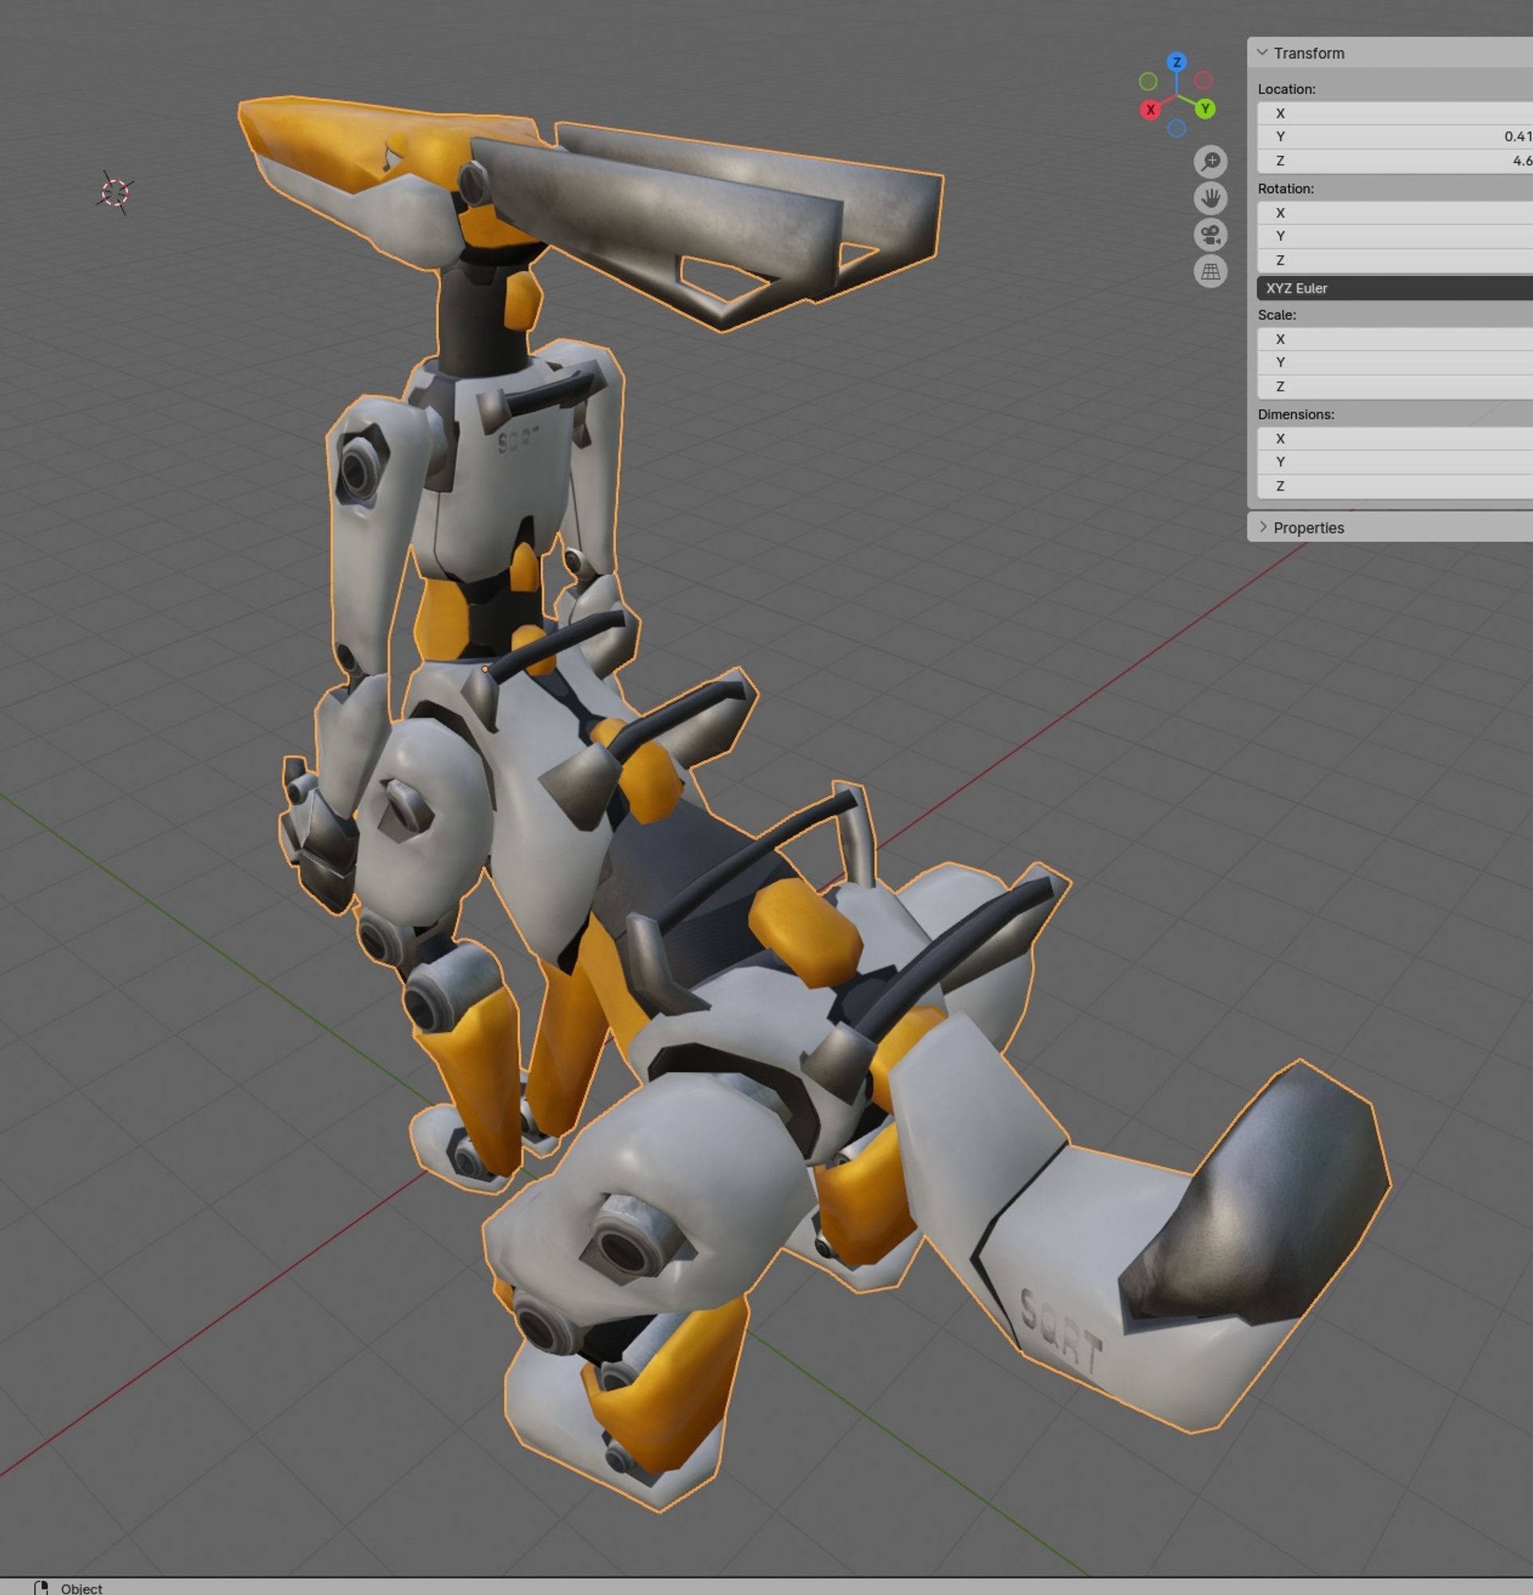Click the Location Z field
The image size is (1533, 1595).
click(x=1395, y=160)
